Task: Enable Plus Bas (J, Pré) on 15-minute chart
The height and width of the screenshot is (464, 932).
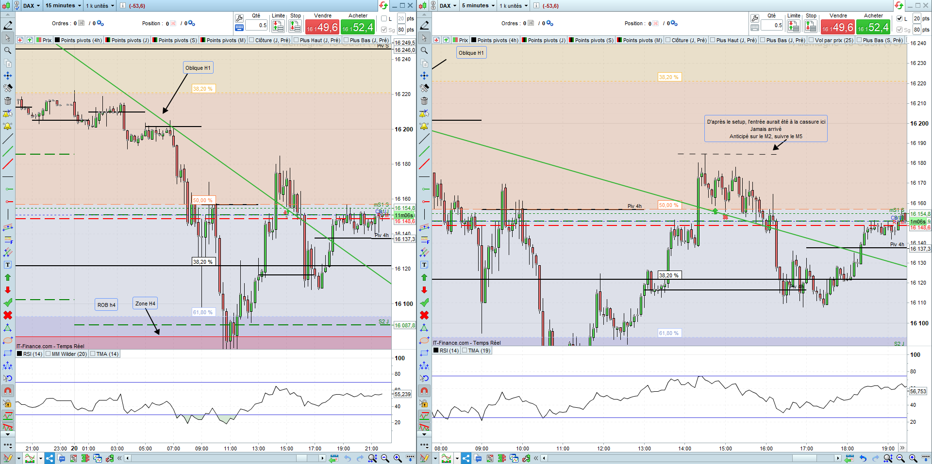Action: [347, 40]
